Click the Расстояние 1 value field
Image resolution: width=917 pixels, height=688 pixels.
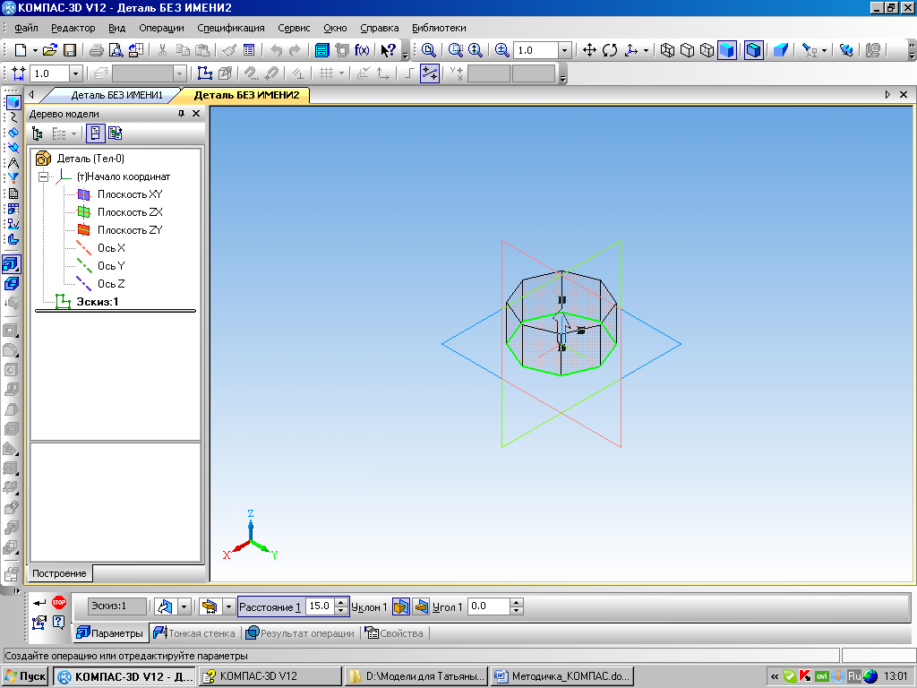319,606
